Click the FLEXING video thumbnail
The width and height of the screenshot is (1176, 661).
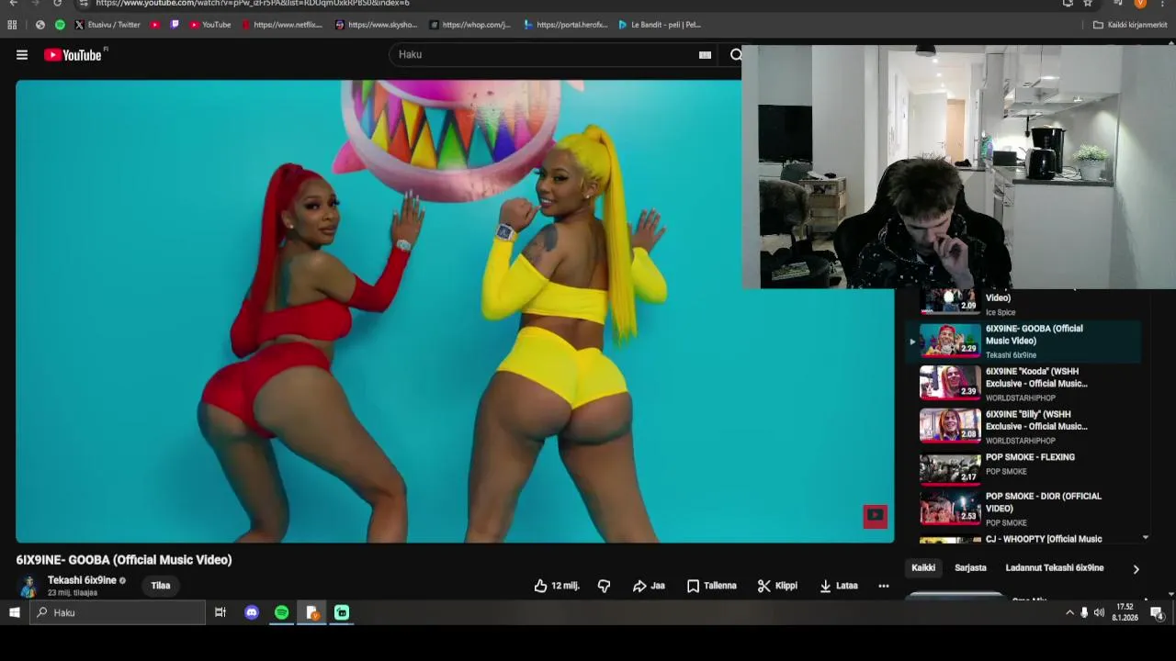950,467
